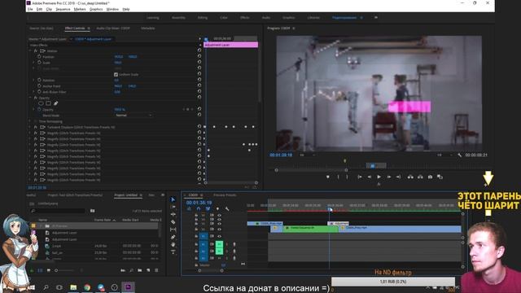Open Program monitor zoom level dropdown

click(307, 155)
